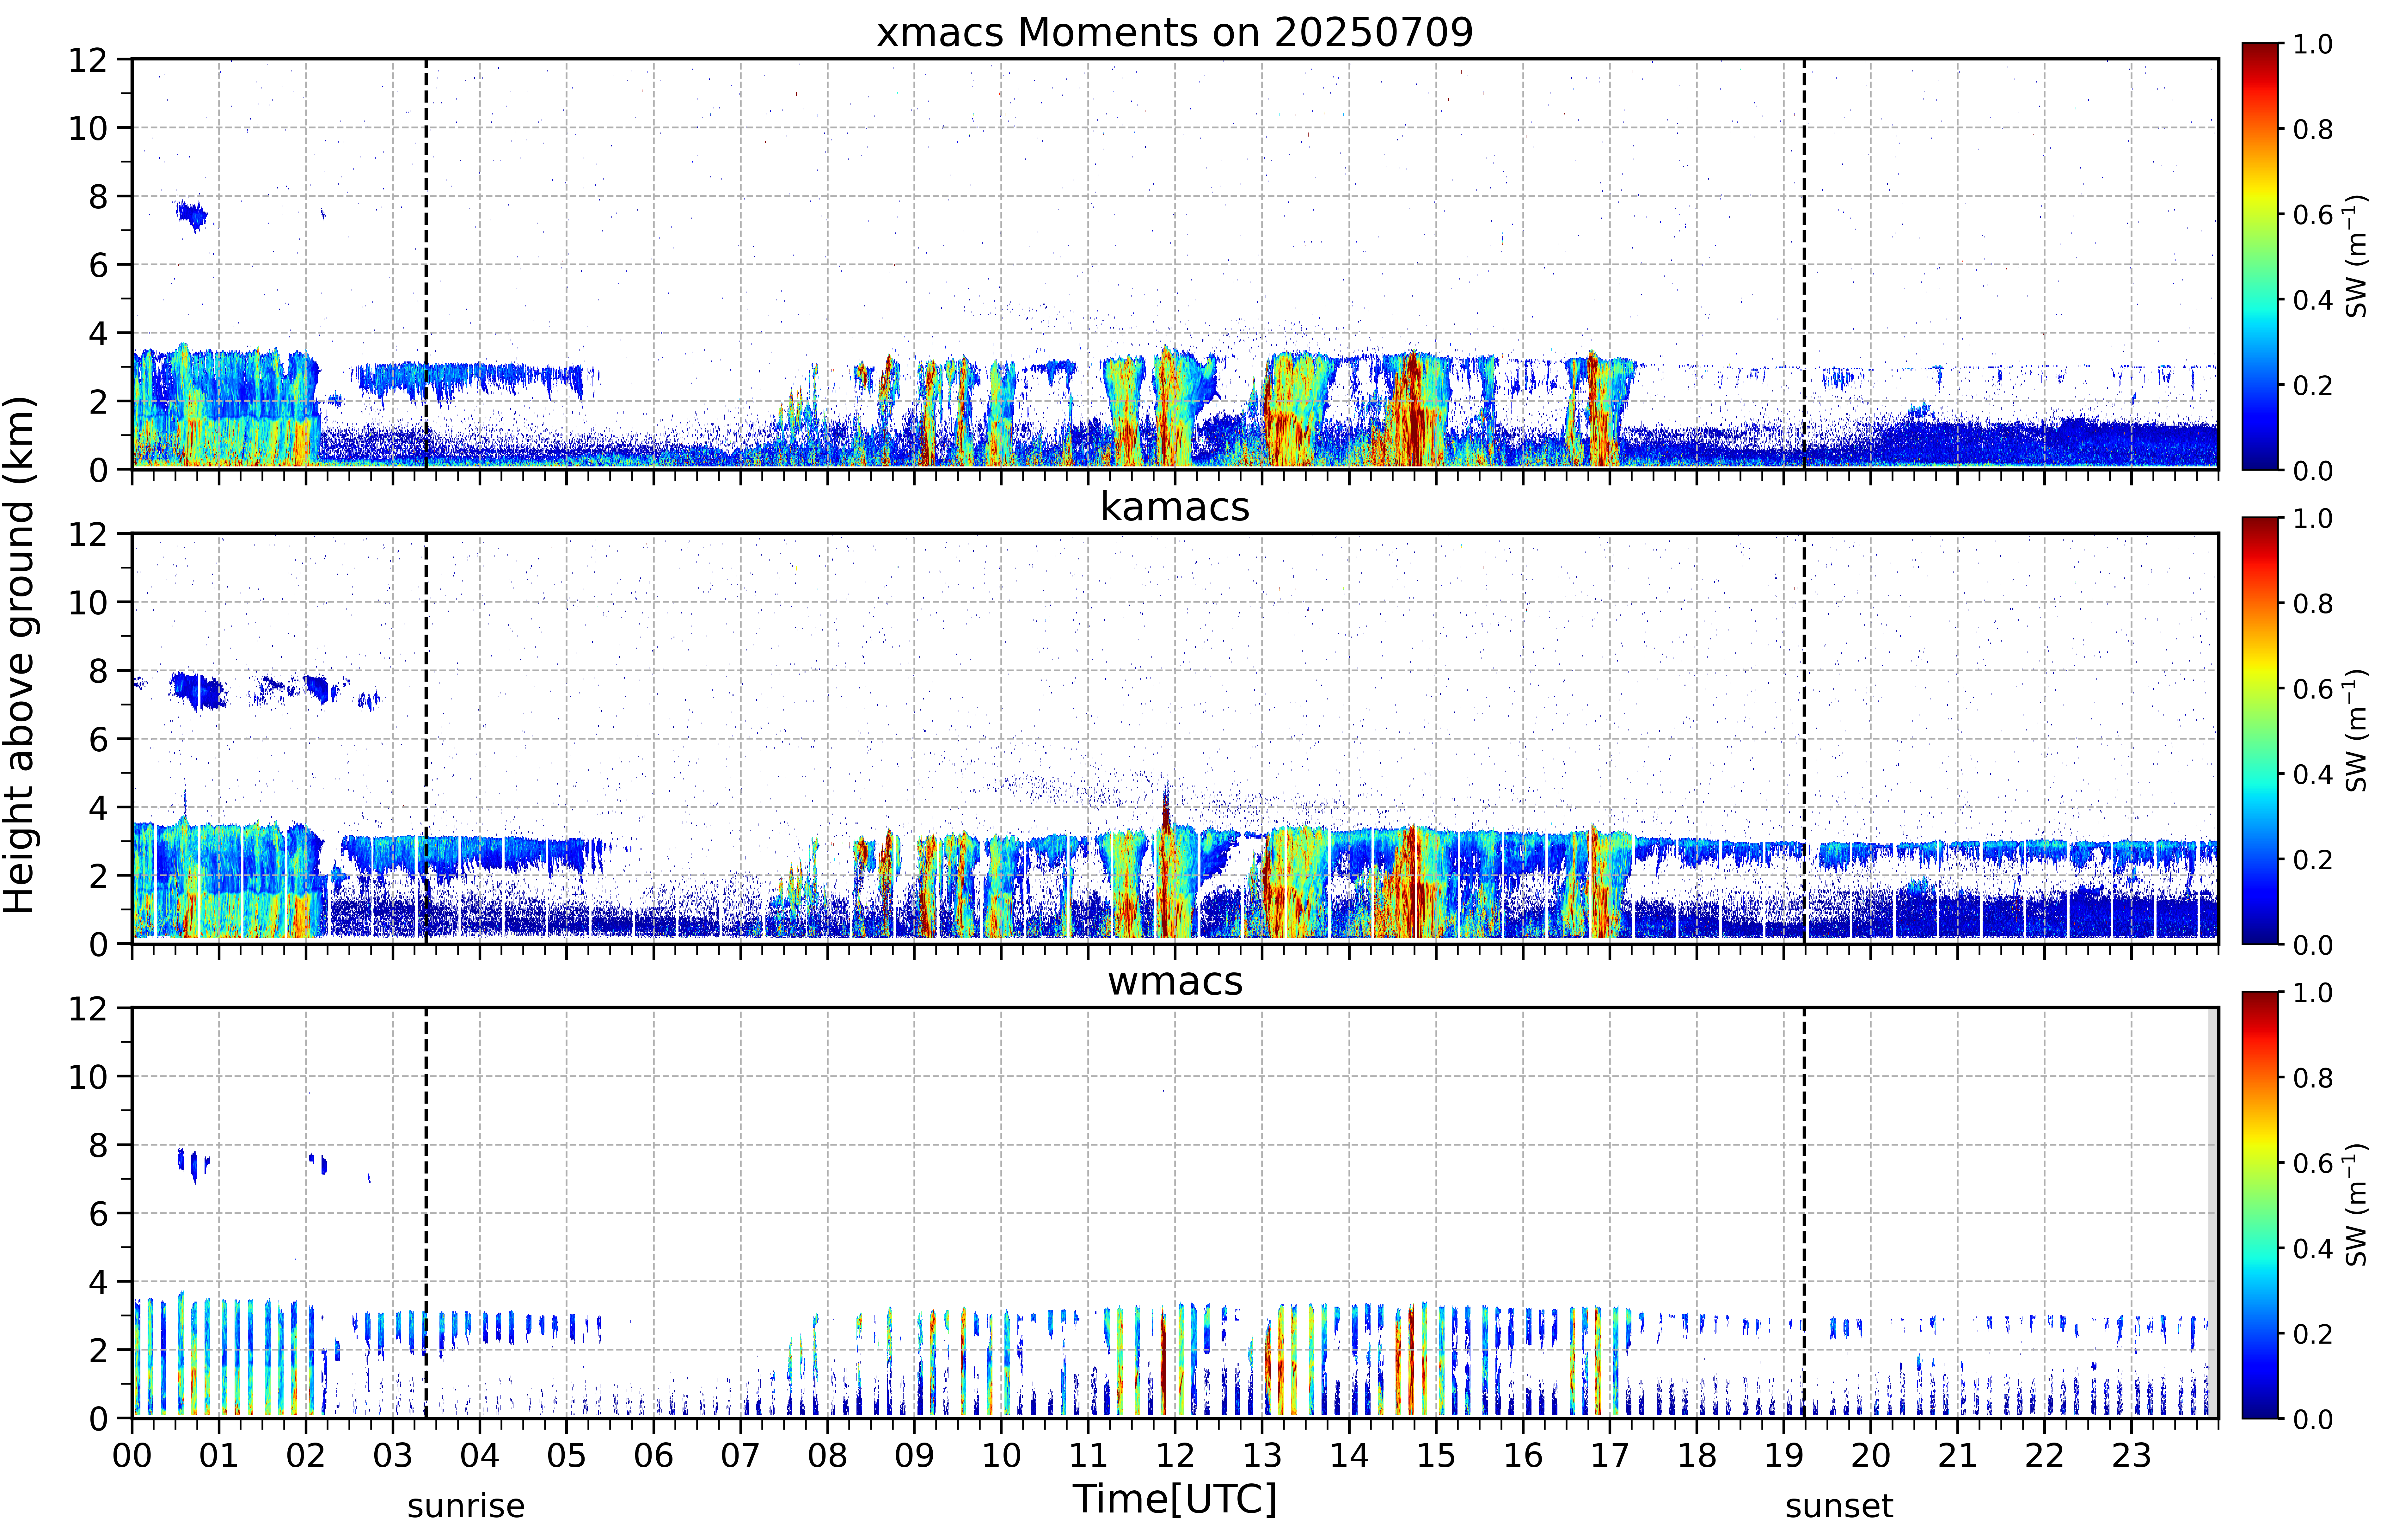This screenshot has height=1540, width=2387.
Task: Click the '0.2' tick on xmacs colorbar
Action: (2313, 385)
